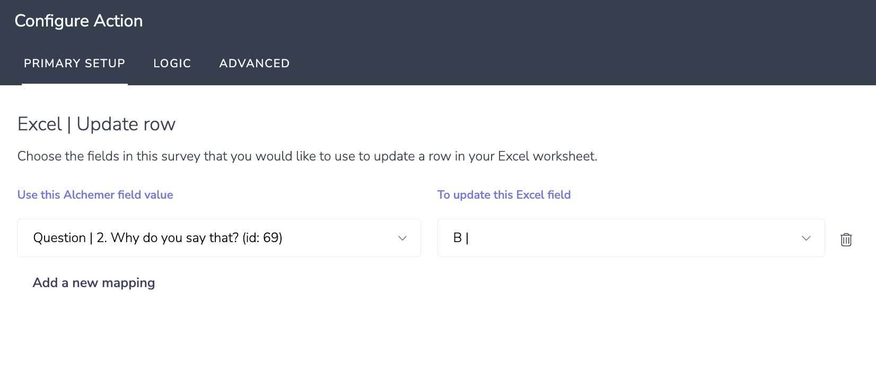Click the chevron arrow in the Excel field dropdown
This screenshot has height=374, width=876.
[806, 238]
